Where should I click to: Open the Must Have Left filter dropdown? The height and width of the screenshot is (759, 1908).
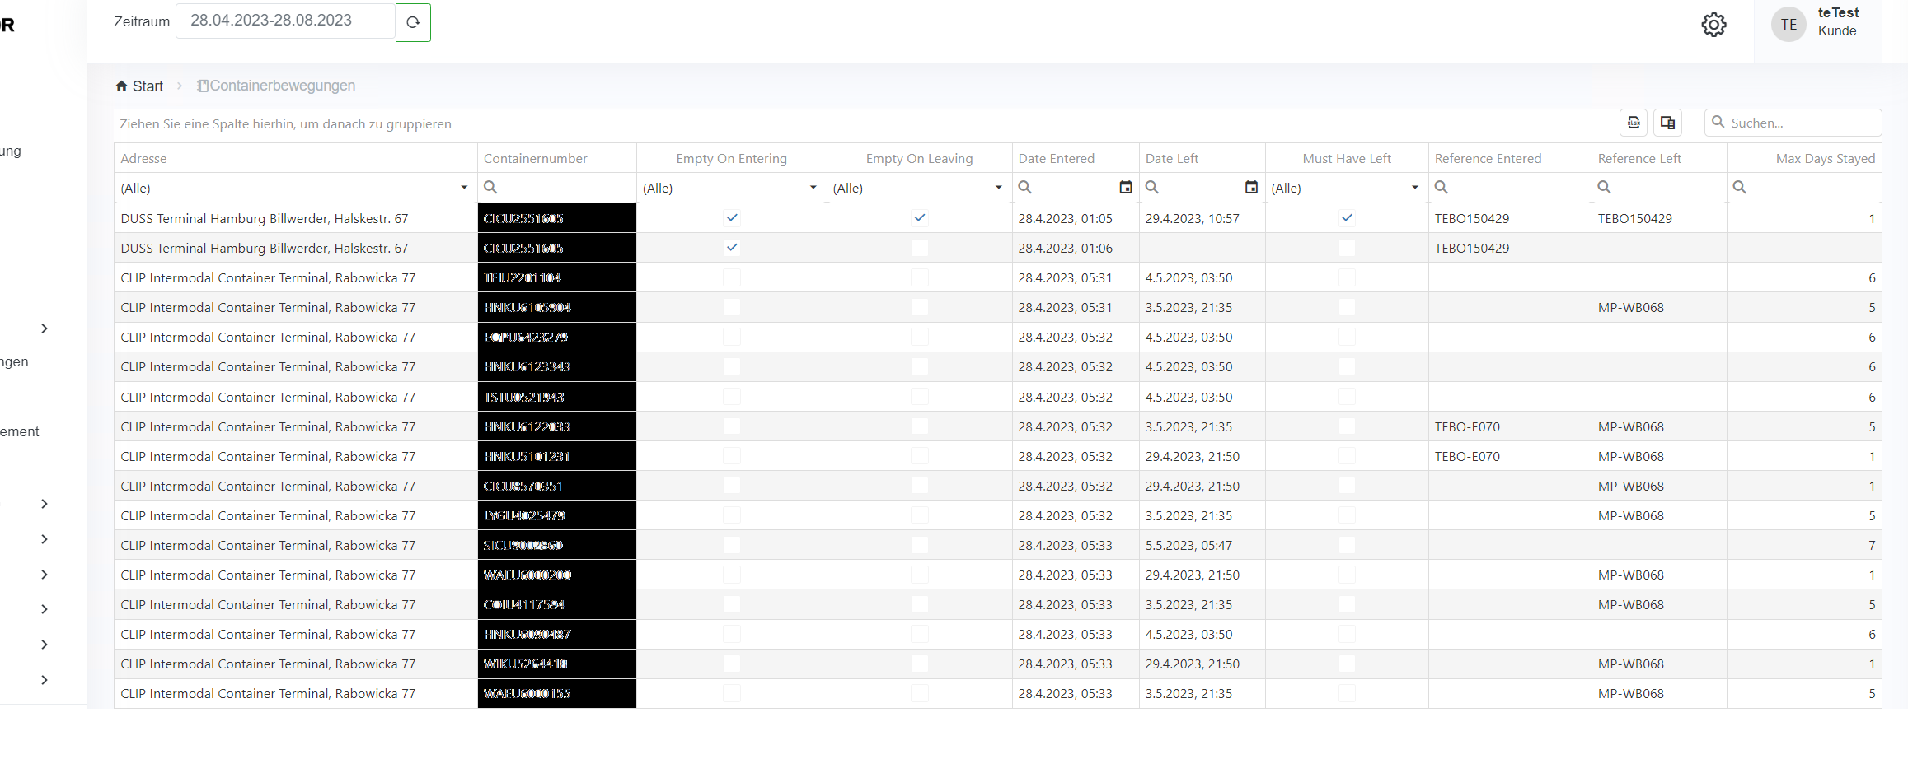(1414, 188)
